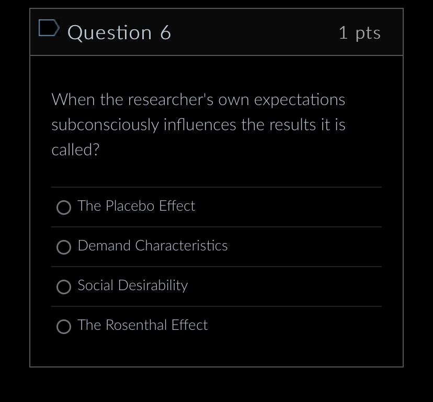The height and width of the screenshot is (402, 433).
Task: Click the divider below the question text
Action: pos(216,187)
